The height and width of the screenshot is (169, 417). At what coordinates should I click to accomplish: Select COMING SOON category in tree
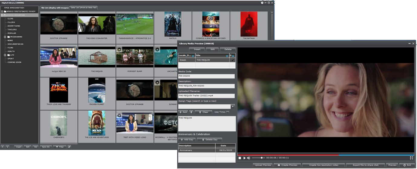tap(14, 62)
